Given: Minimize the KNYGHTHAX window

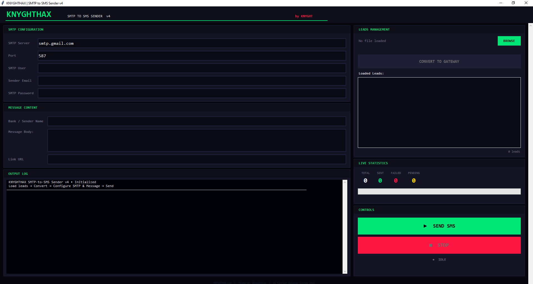Looking at the screenshot, I should (x=501, y=3).
